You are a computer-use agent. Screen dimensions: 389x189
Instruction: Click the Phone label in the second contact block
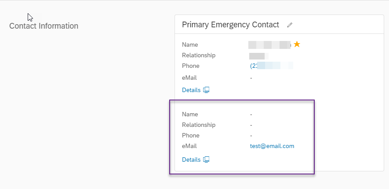[x=191, y=136]
